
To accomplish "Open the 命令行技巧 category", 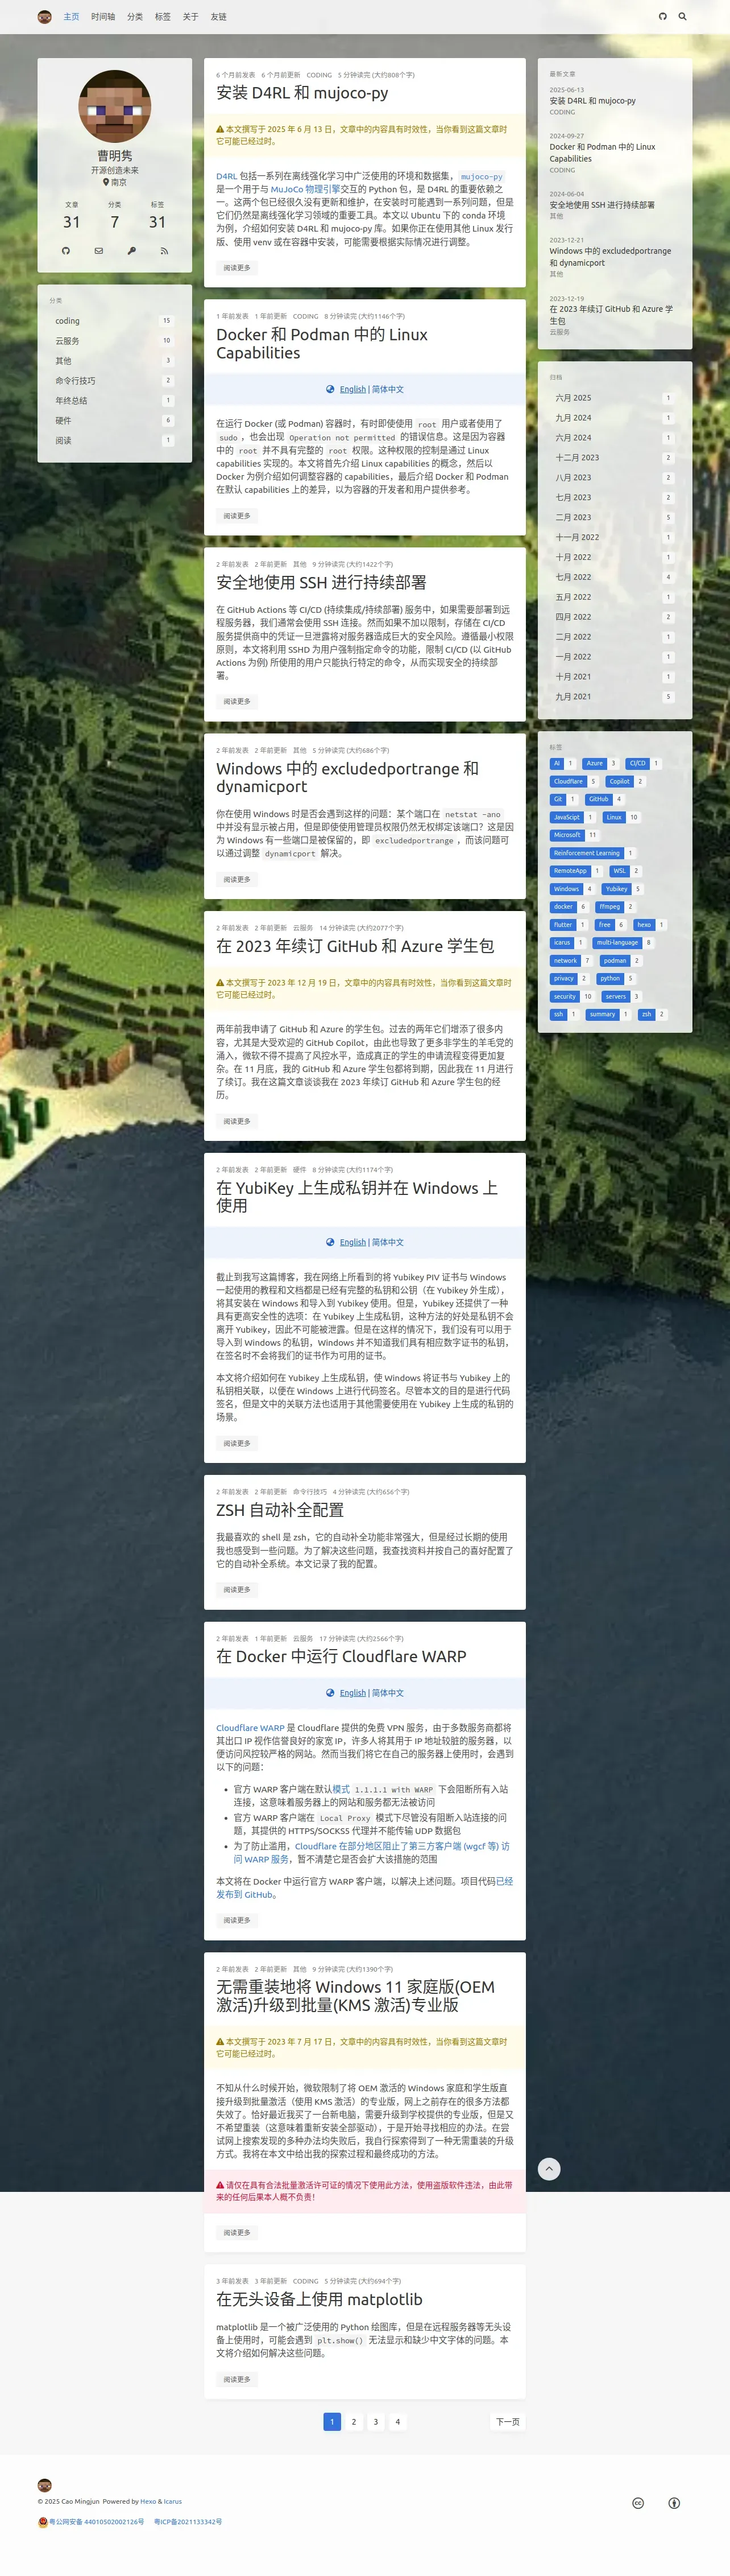I will (x=115, y=381).
